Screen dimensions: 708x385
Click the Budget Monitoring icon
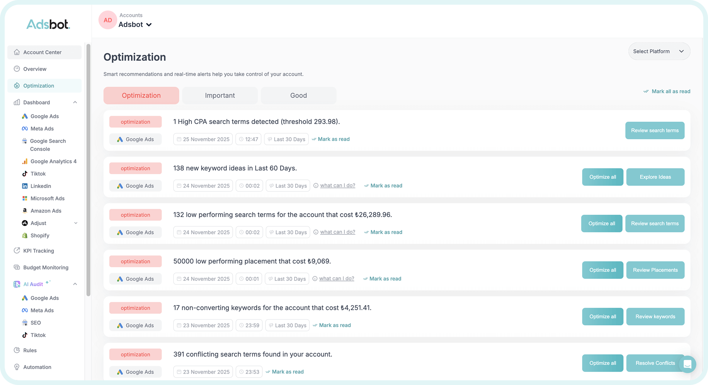click(x=17, y=267)
